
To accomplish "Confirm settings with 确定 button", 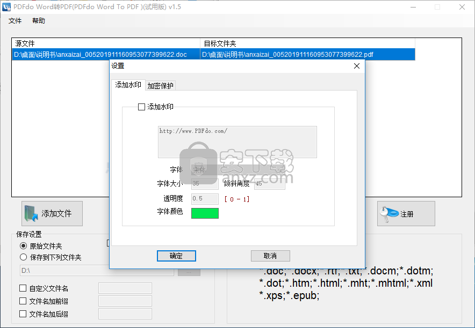I will click(x=176, y=256).
